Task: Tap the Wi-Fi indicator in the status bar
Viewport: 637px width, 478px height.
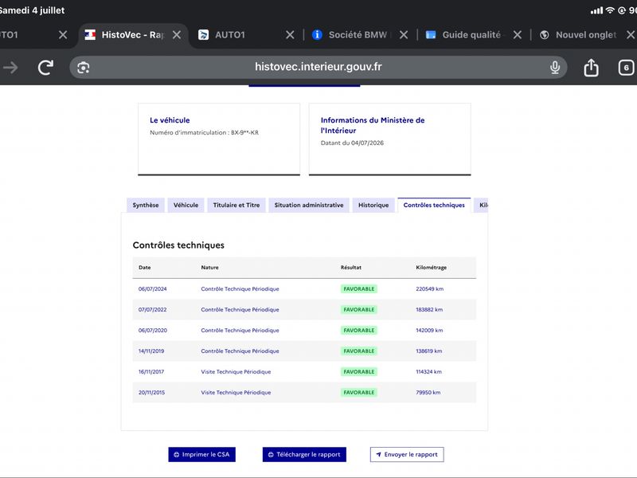Action: click(610, 10)
